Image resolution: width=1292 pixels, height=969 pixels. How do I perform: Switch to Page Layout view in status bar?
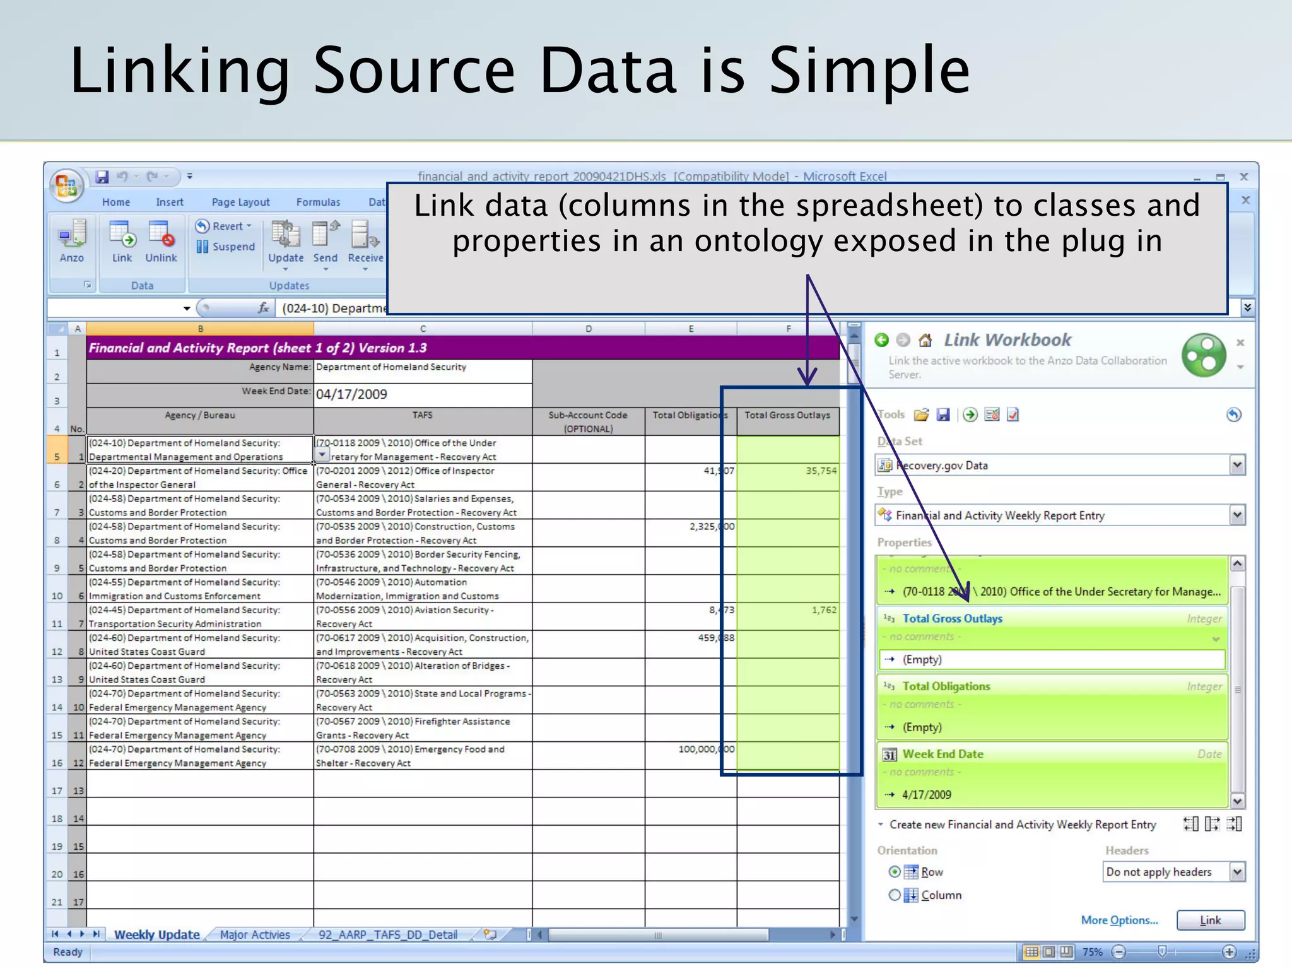tap(1048, 951)
